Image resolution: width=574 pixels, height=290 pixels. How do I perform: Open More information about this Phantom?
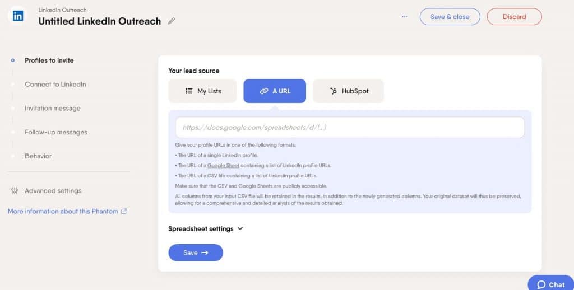click(63, 211)
